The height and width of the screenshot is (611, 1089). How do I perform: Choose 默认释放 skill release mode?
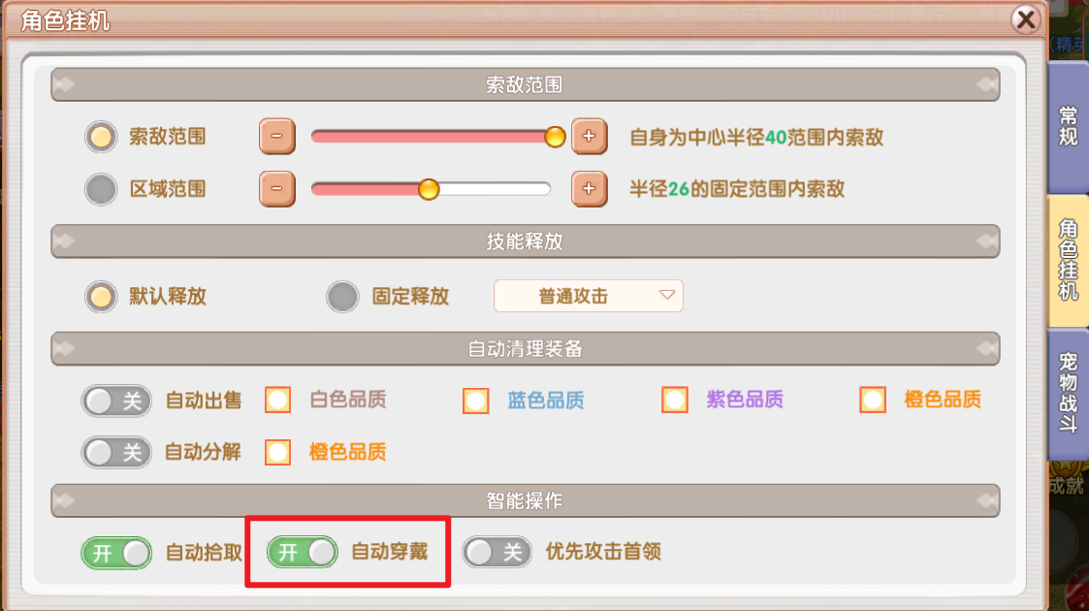point(100,297)
